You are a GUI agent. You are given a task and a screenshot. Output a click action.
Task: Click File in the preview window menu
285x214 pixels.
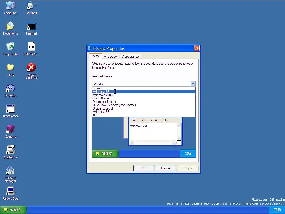134,120
